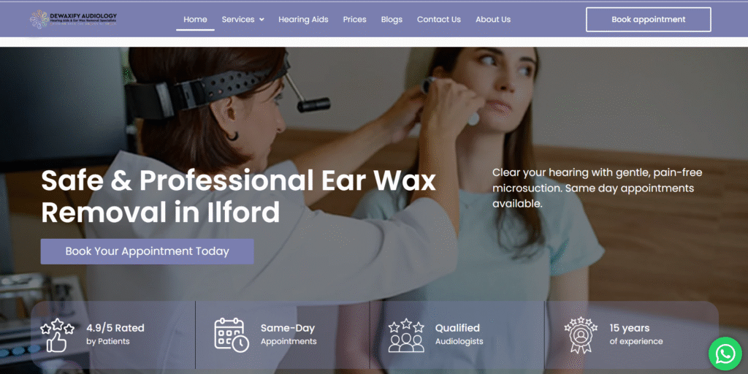Viewport: 748px width, 374px height.
Task: Click the calendar clock Same-Day icon
Action: pyautogui.click(x=232, y=335)
